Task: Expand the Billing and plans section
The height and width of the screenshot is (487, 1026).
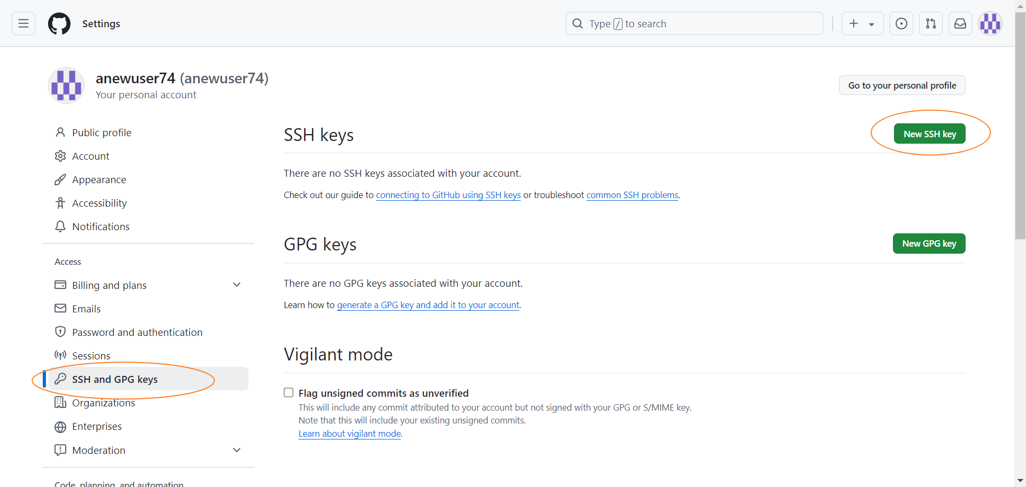Action: 237,285
